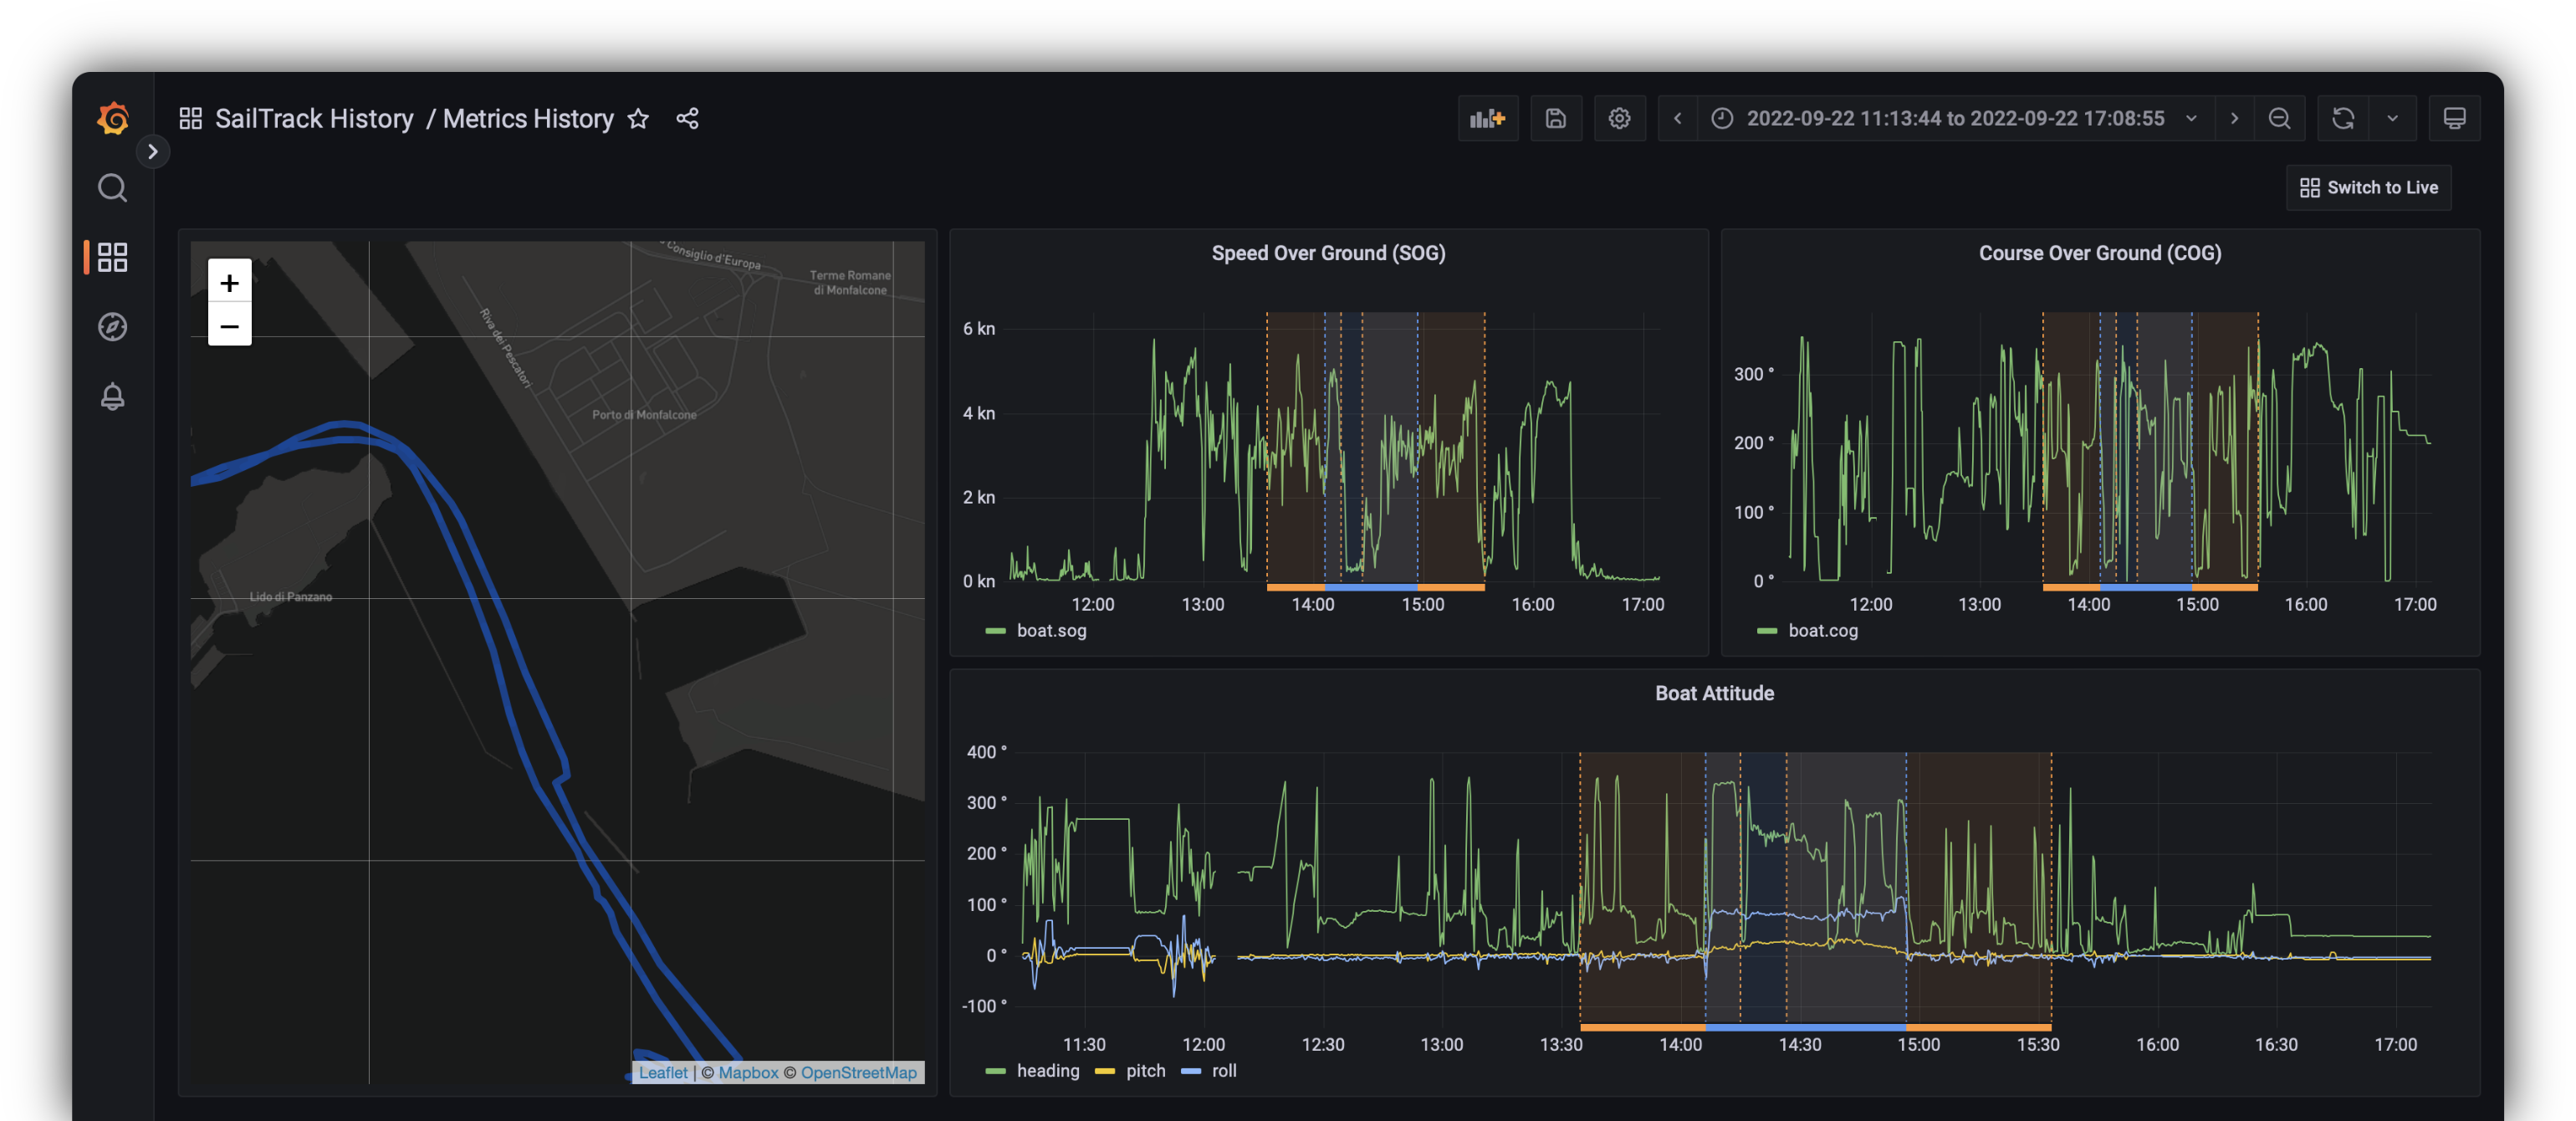Mark dashboard as favorite with star
The height and width of the screenshot is (1121, 2576).
(x=638, y=119)
